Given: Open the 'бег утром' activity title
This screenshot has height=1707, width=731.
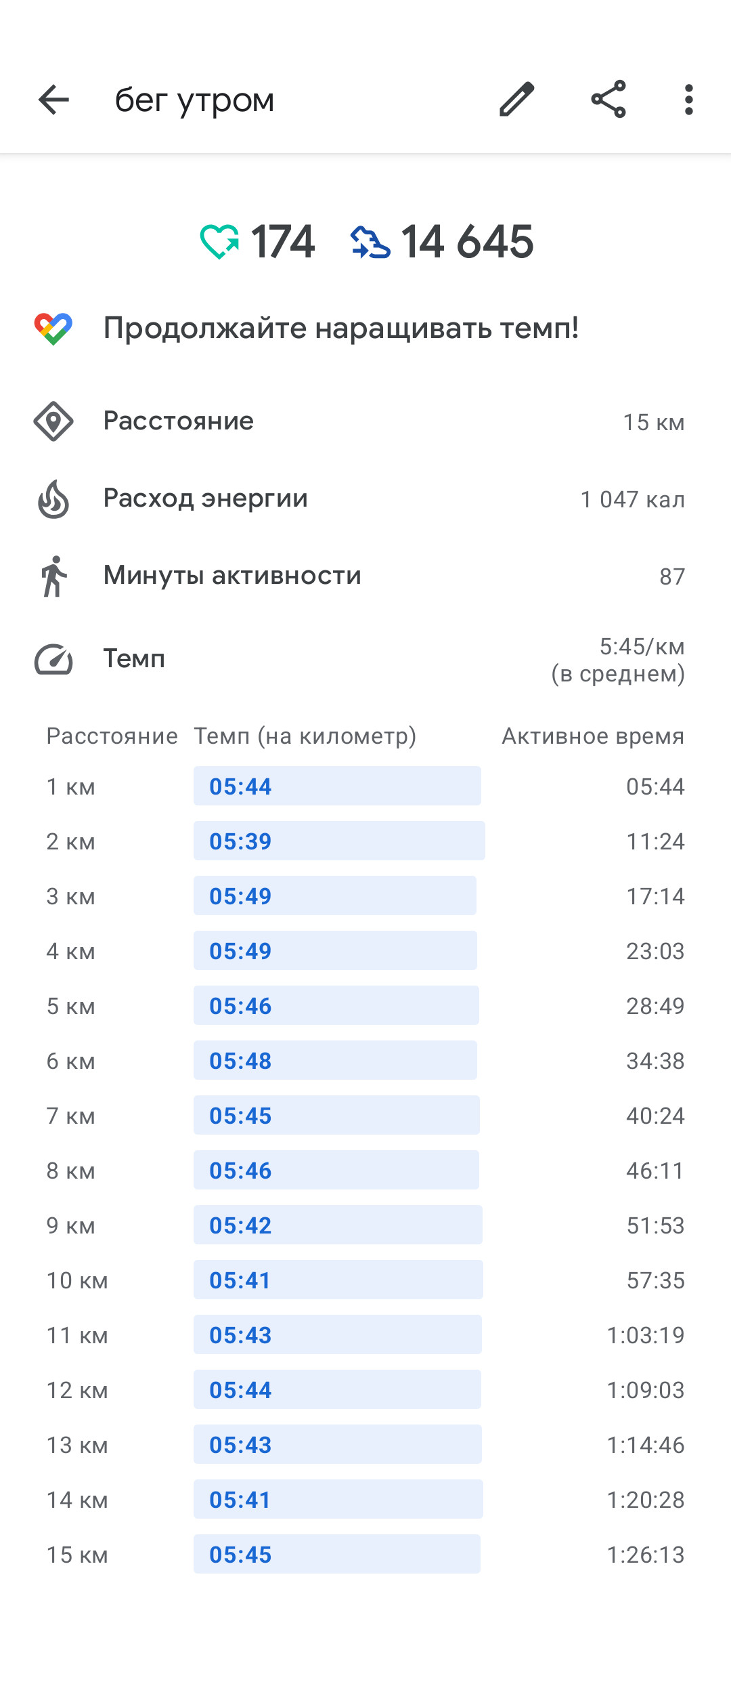Looking at the screenshot, I should [x=195, y=100].
